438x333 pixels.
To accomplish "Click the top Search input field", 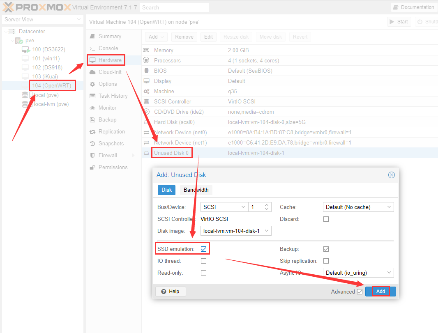I will tap(174, 7).
